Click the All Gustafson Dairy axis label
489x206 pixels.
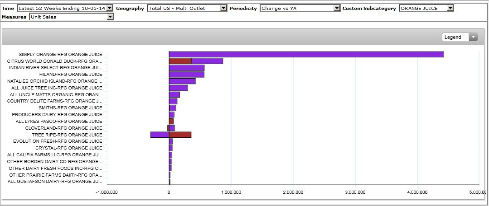coord(55,182)
